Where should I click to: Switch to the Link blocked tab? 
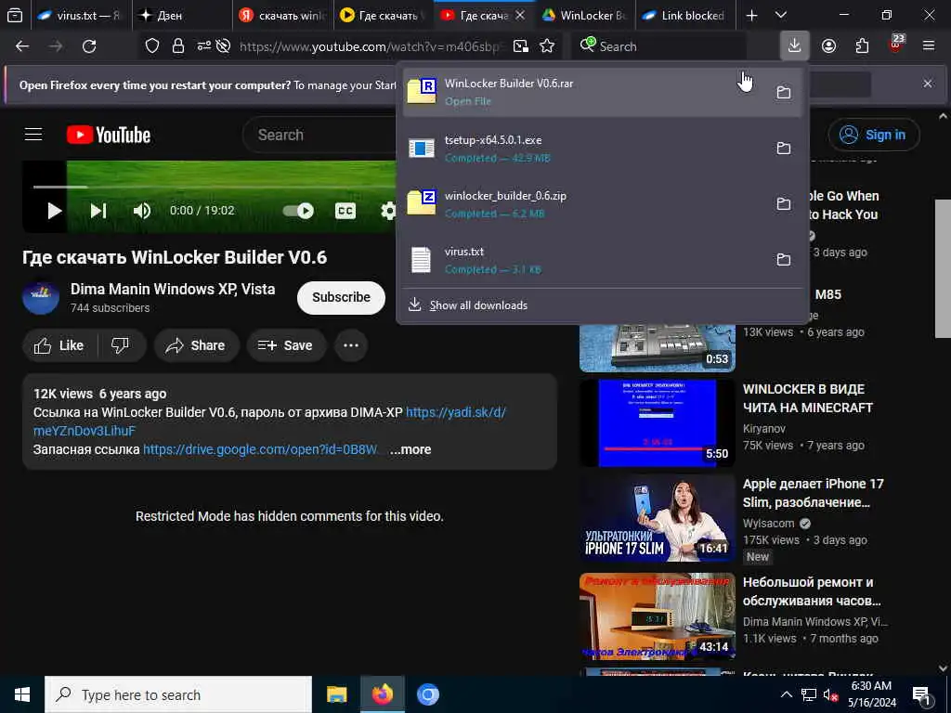(x=685, y=15)
